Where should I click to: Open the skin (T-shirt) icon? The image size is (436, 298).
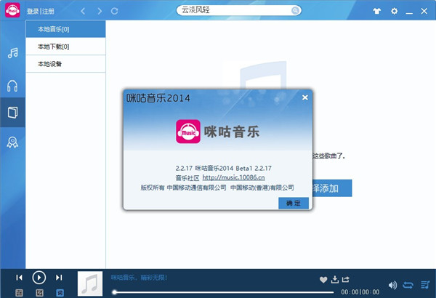point(376,11)
